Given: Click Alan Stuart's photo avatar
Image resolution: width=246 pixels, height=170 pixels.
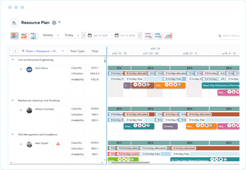Looking at the screenshot, I should coord(29,145).
